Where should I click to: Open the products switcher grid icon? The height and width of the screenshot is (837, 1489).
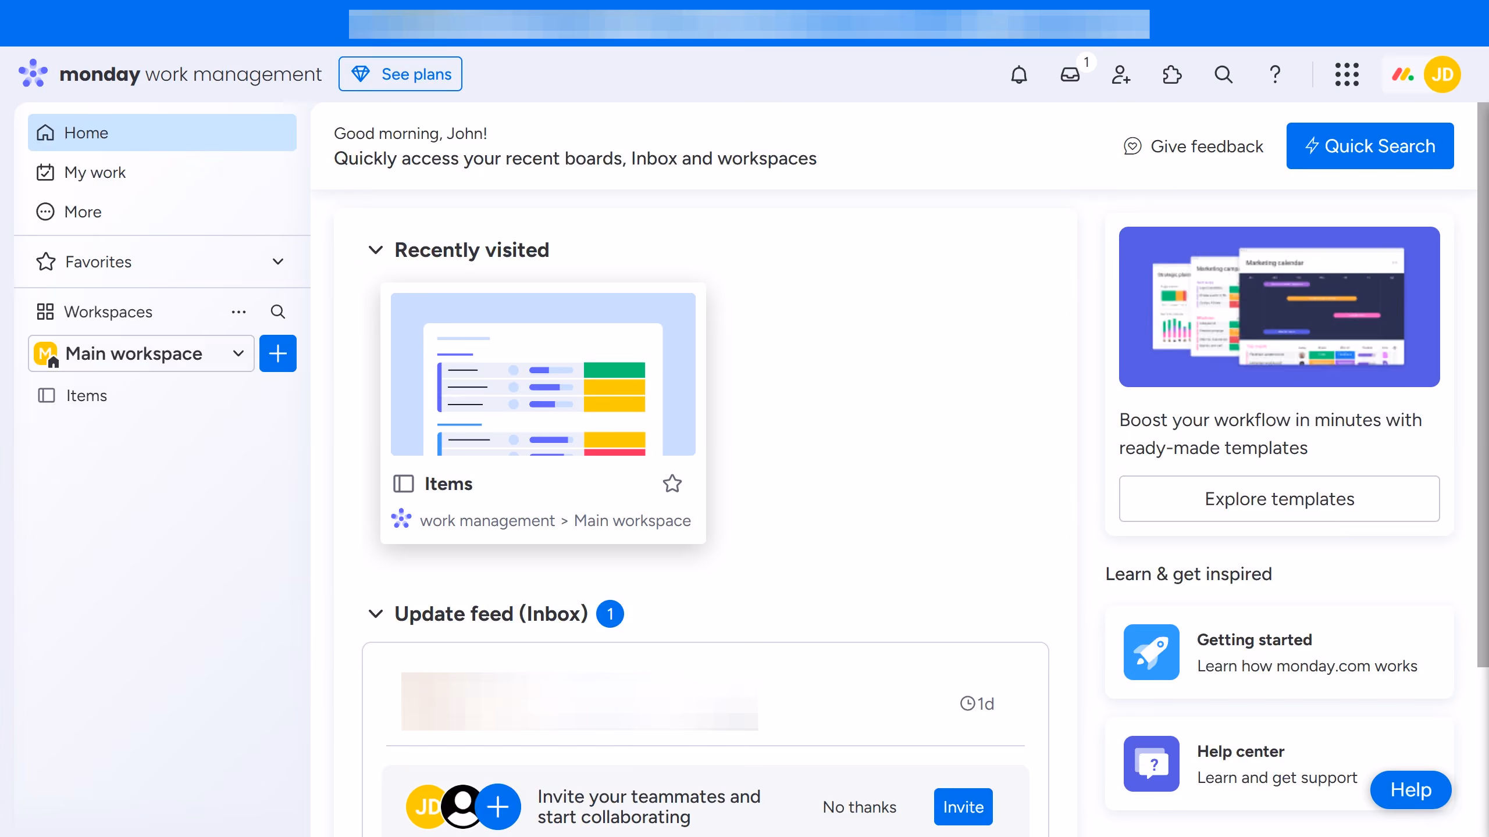pyautogui.click(x=1346, y=74)
